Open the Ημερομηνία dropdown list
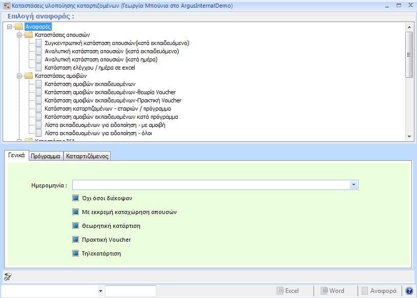The width and height of the screenshot is (417, 298). pos(353,185)
